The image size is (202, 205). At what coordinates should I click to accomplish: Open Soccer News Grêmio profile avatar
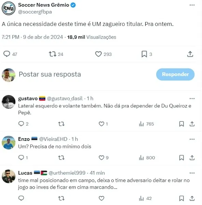coord(9,9)
